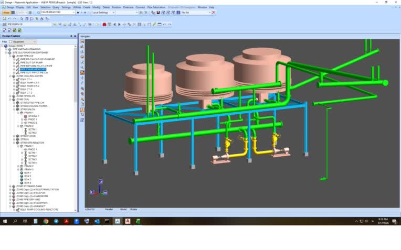This screenshot has width=401, height=250.
Task: Click the PE100PN10 specification field
Action: pos(29,24)
